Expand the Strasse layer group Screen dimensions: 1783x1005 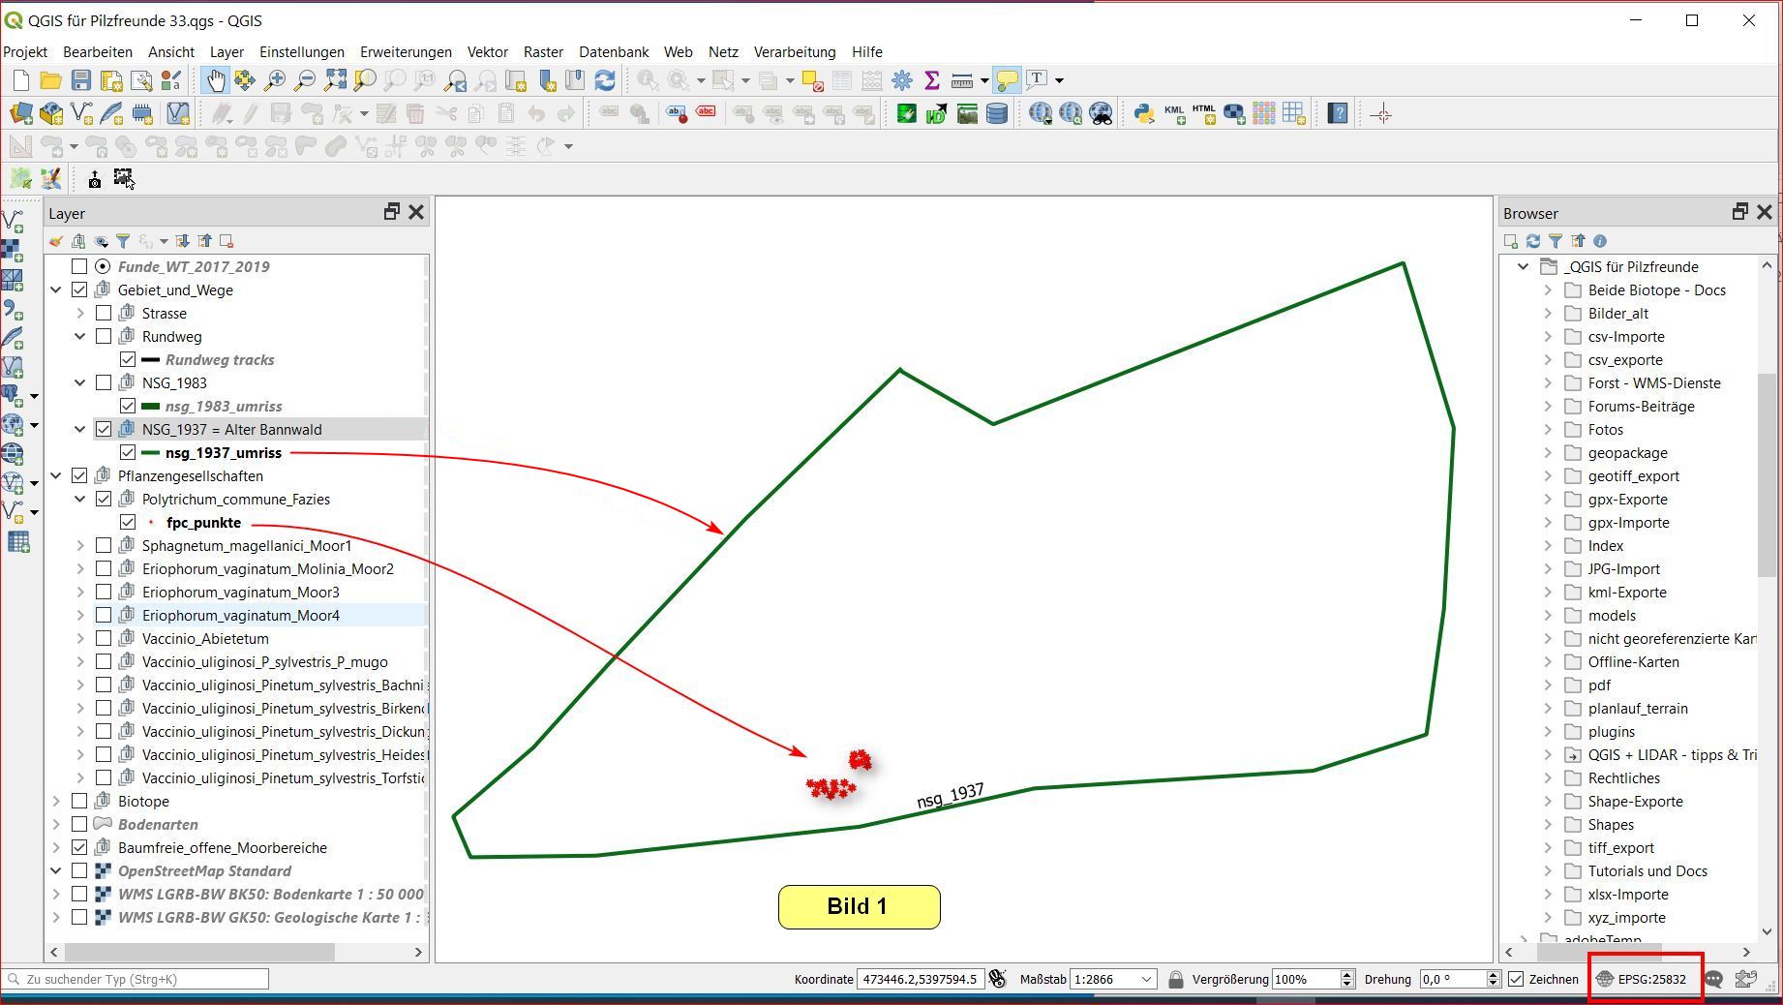(x=80, y=313)
